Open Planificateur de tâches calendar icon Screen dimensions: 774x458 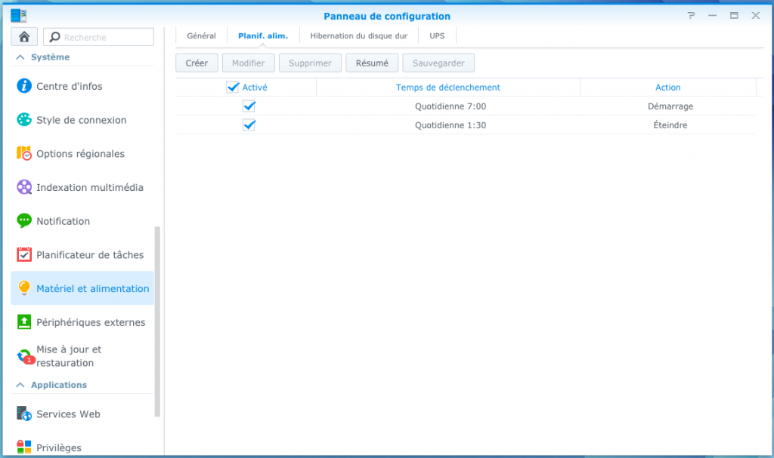(x=24, y=255)
